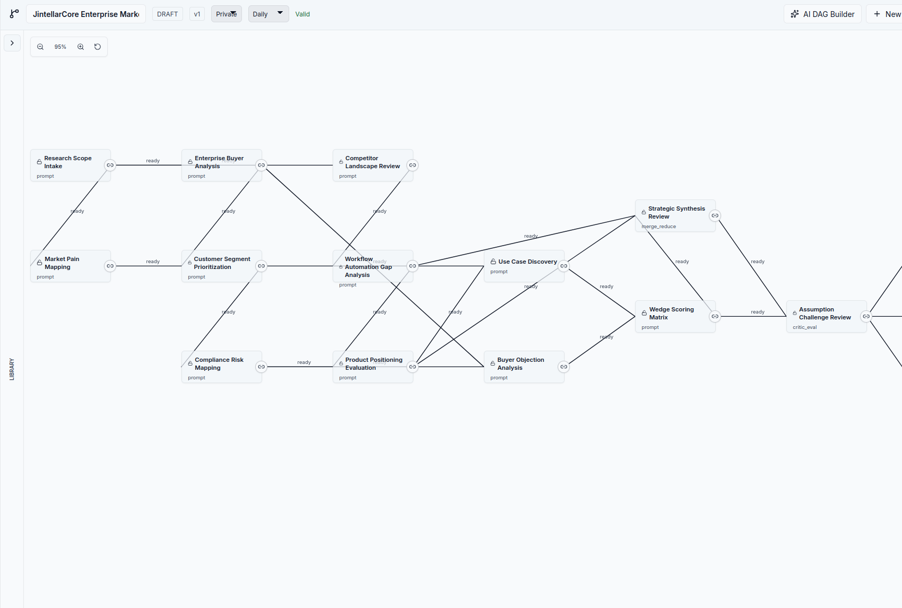Click the LIBRARY vertical label
This screenshot has height=608, width=902.
[12, 369]
